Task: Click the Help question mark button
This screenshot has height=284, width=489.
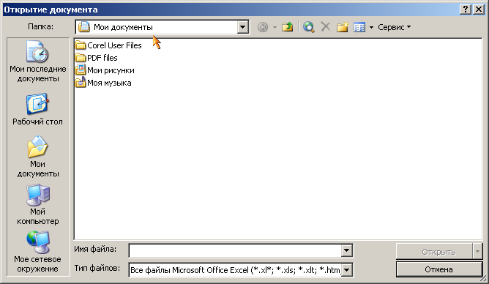Action: coord(466,10)
